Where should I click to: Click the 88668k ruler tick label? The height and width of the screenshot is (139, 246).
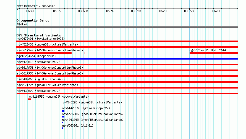pos(83,11)
